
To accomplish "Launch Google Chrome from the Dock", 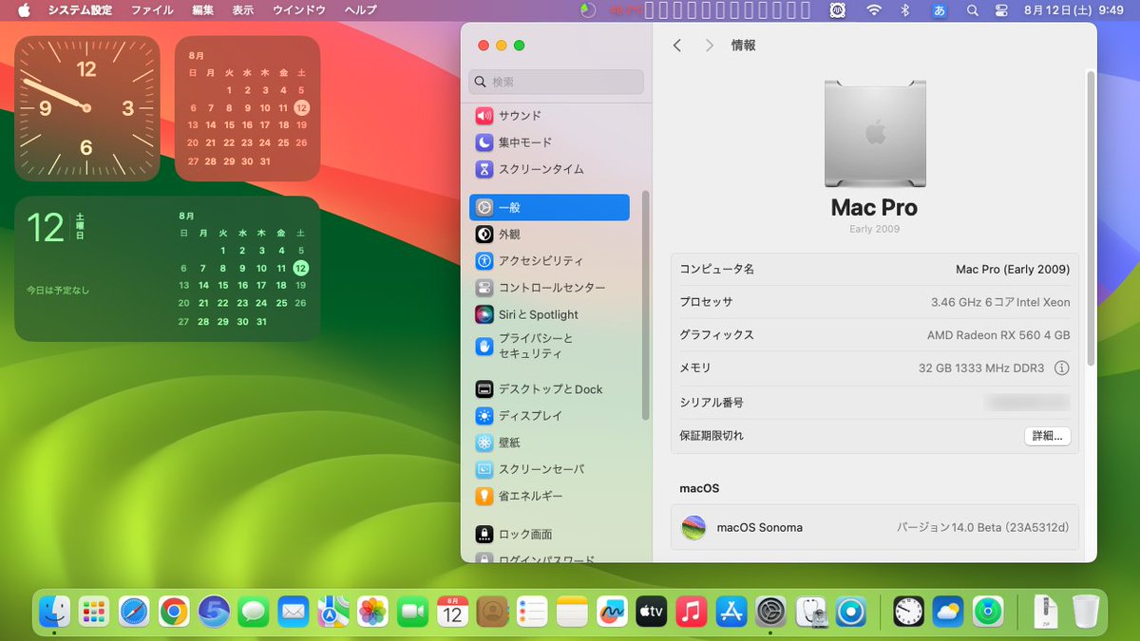I will [174, 613].
